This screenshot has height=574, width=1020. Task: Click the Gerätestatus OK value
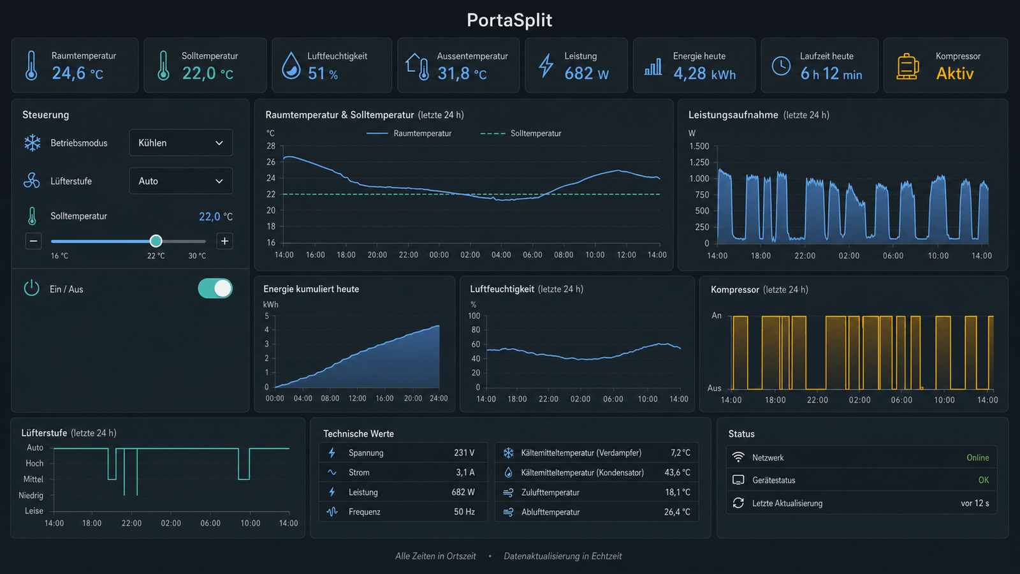[984, 480]
